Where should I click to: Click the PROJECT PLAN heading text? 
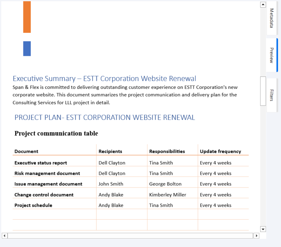(105, 117)
